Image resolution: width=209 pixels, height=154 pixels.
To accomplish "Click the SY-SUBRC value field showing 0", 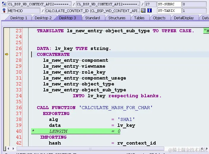I will click(194, 4).
